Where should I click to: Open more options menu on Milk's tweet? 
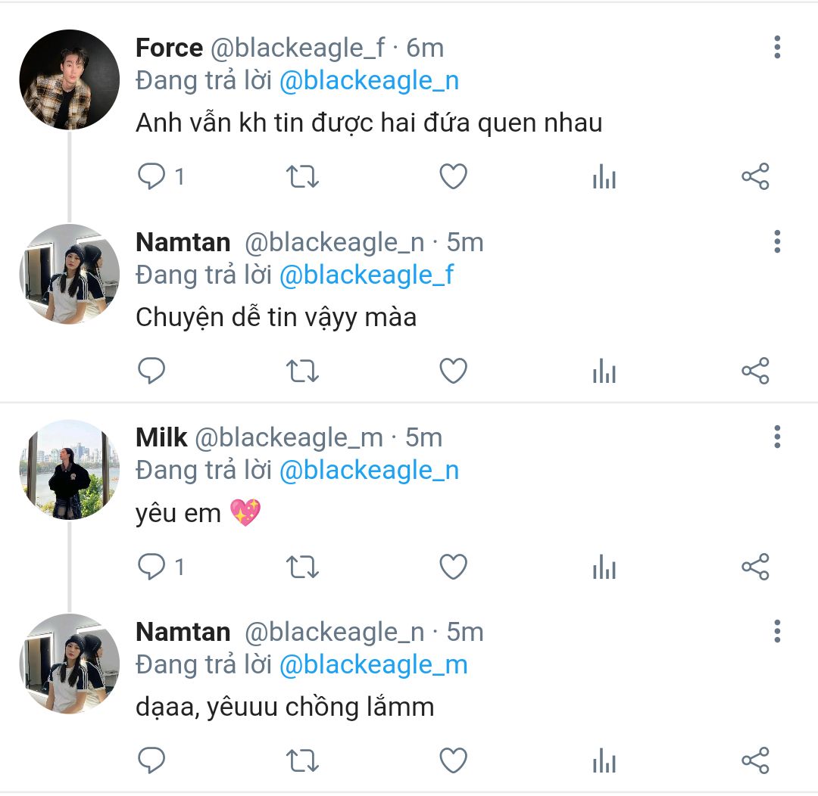pos(776,437)
